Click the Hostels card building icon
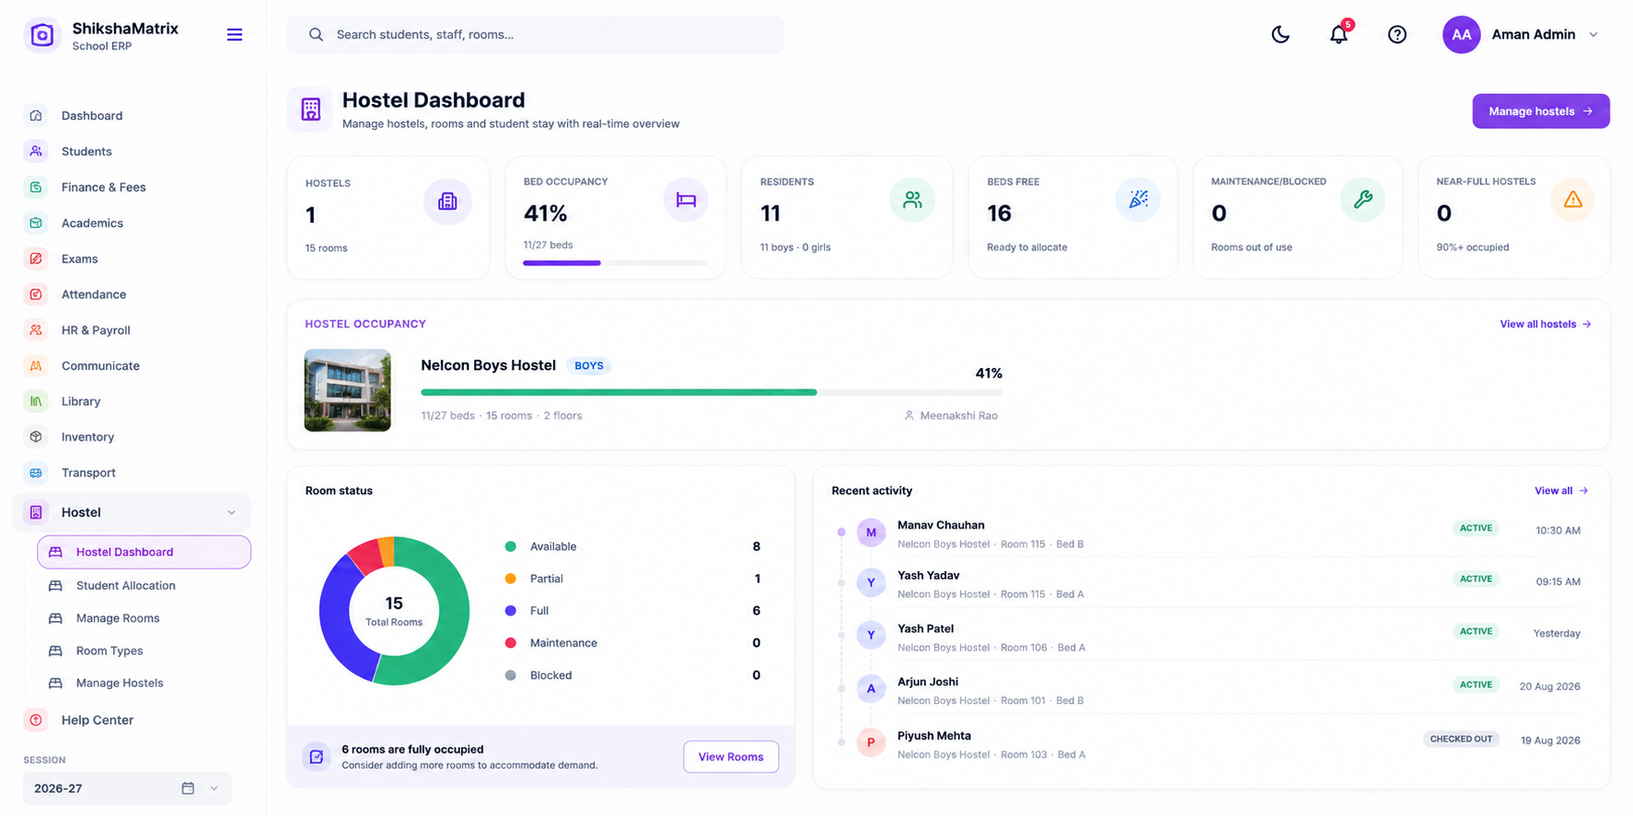1633x816 pixels. (x=447, y=201)
